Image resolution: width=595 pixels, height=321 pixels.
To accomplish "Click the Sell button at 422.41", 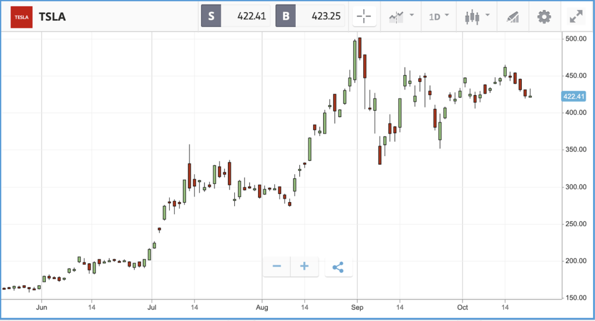I will point(235,16).
